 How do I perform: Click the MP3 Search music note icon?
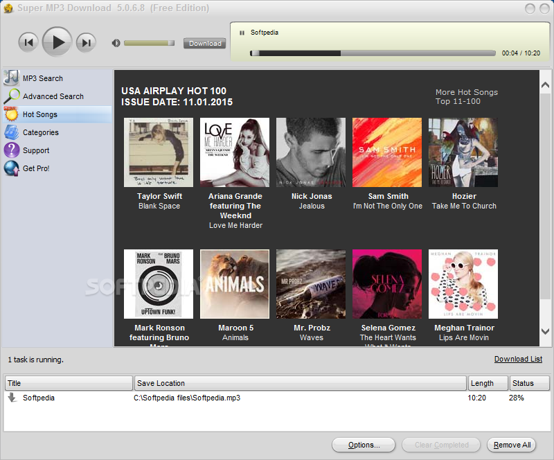click(11, 78)
